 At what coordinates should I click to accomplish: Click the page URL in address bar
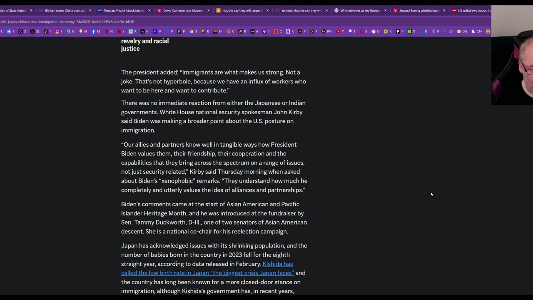tap(67, 22)
